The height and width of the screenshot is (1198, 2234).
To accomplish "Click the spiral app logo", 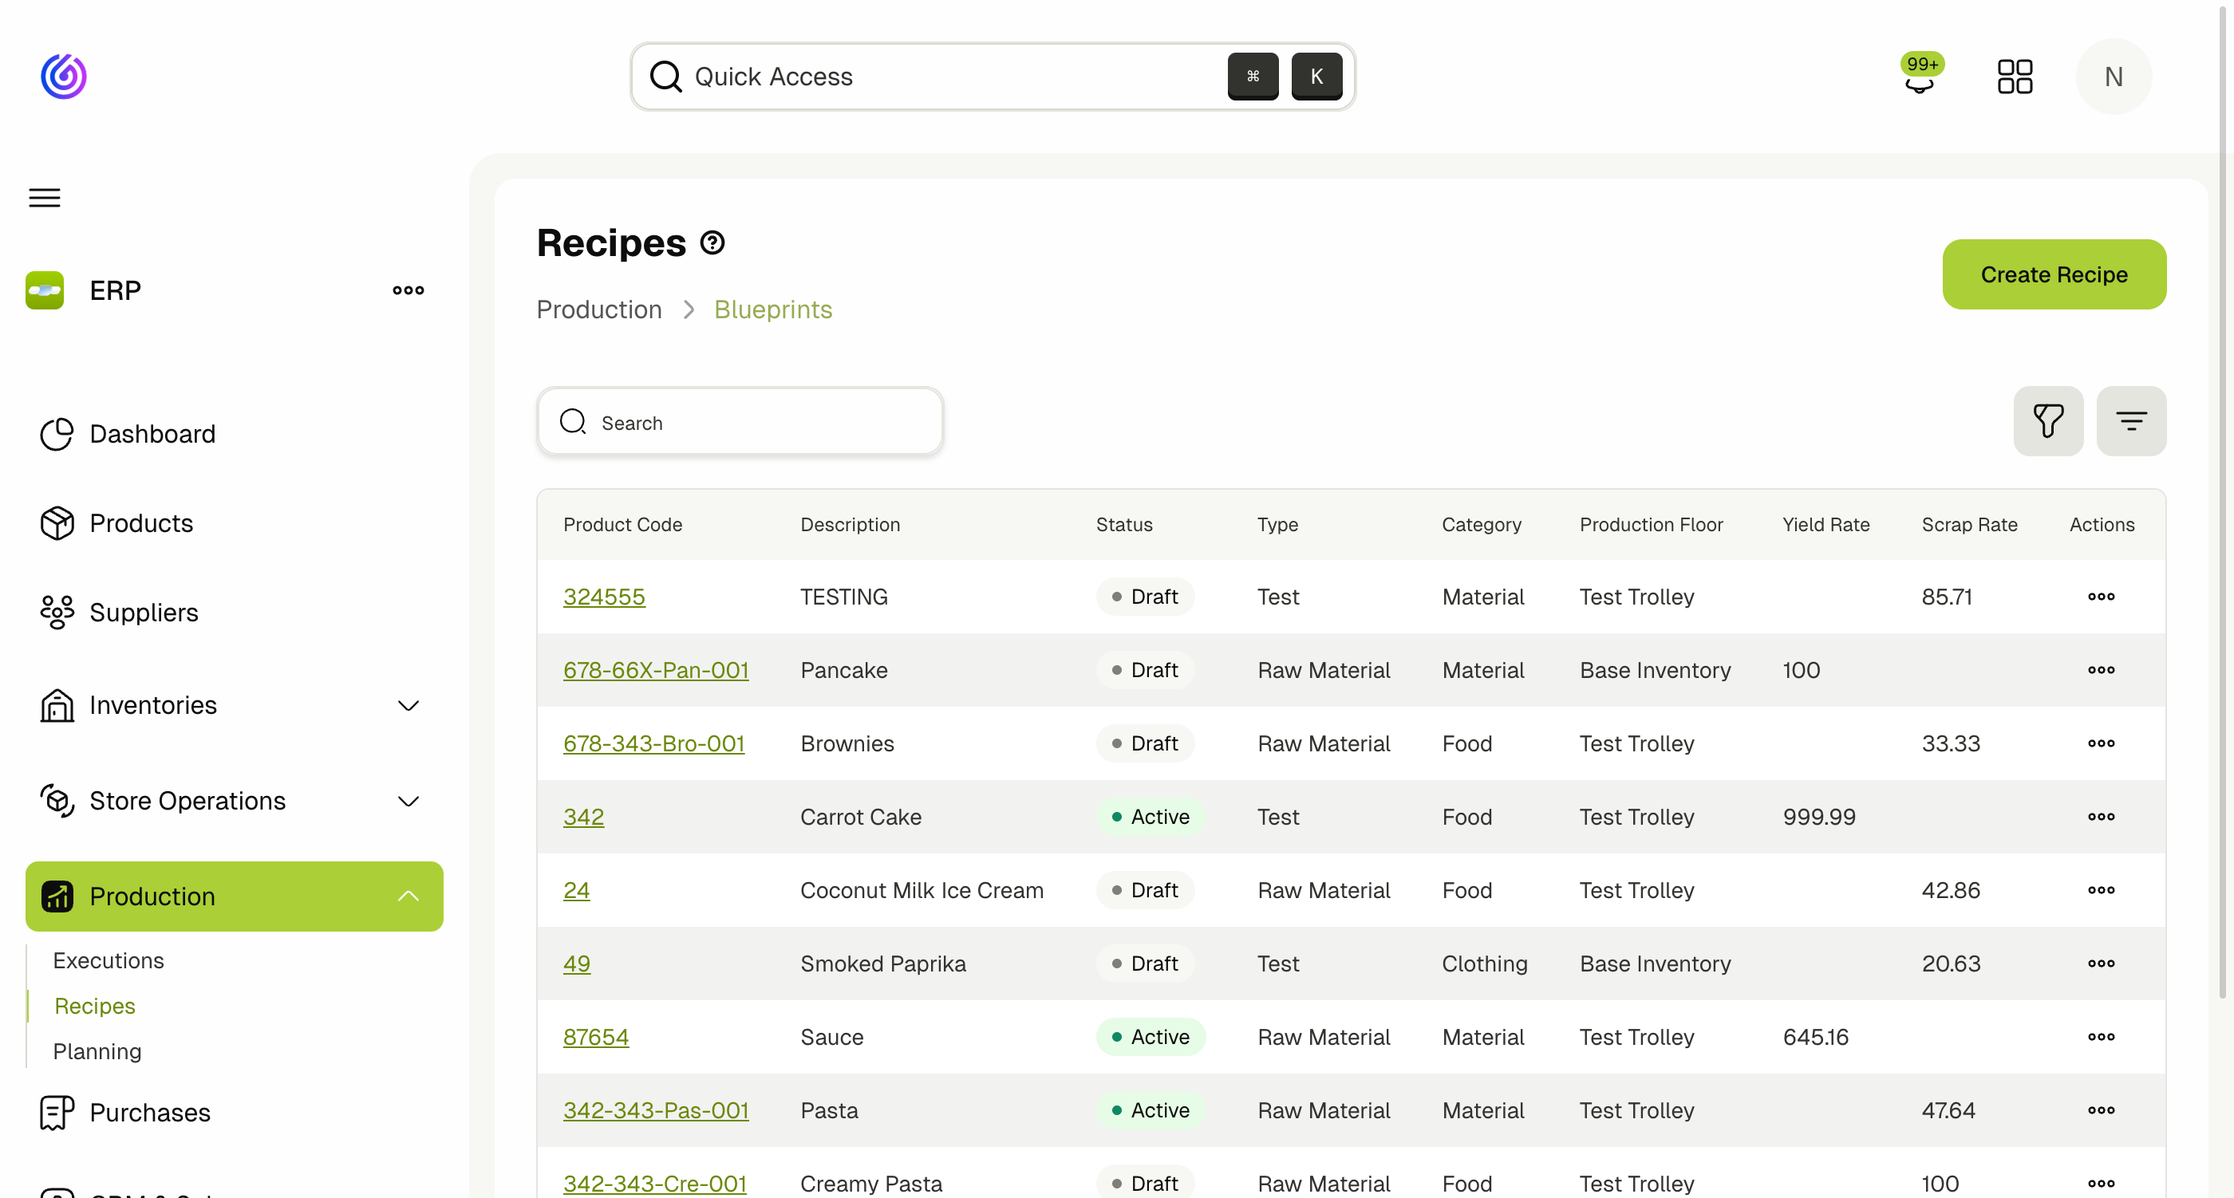I will (x=63, y=77).
